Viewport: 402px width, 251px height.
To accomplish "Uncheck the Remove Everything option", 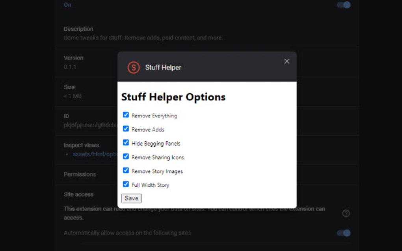I will (126, 114).
